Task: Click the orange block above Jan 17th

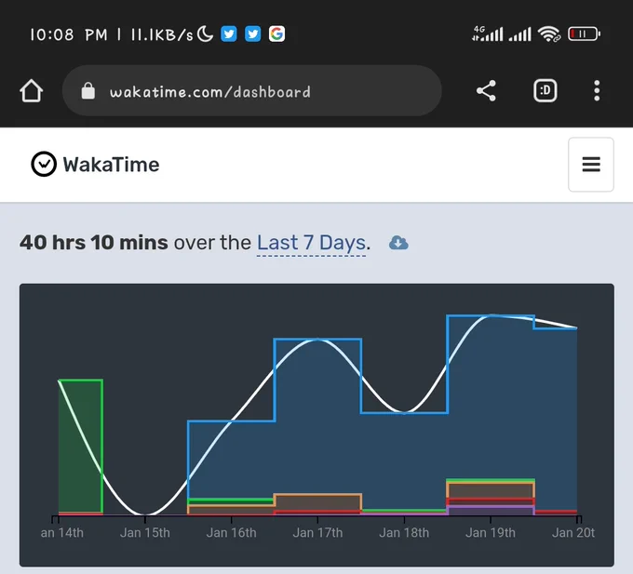Action: point(317,502)
